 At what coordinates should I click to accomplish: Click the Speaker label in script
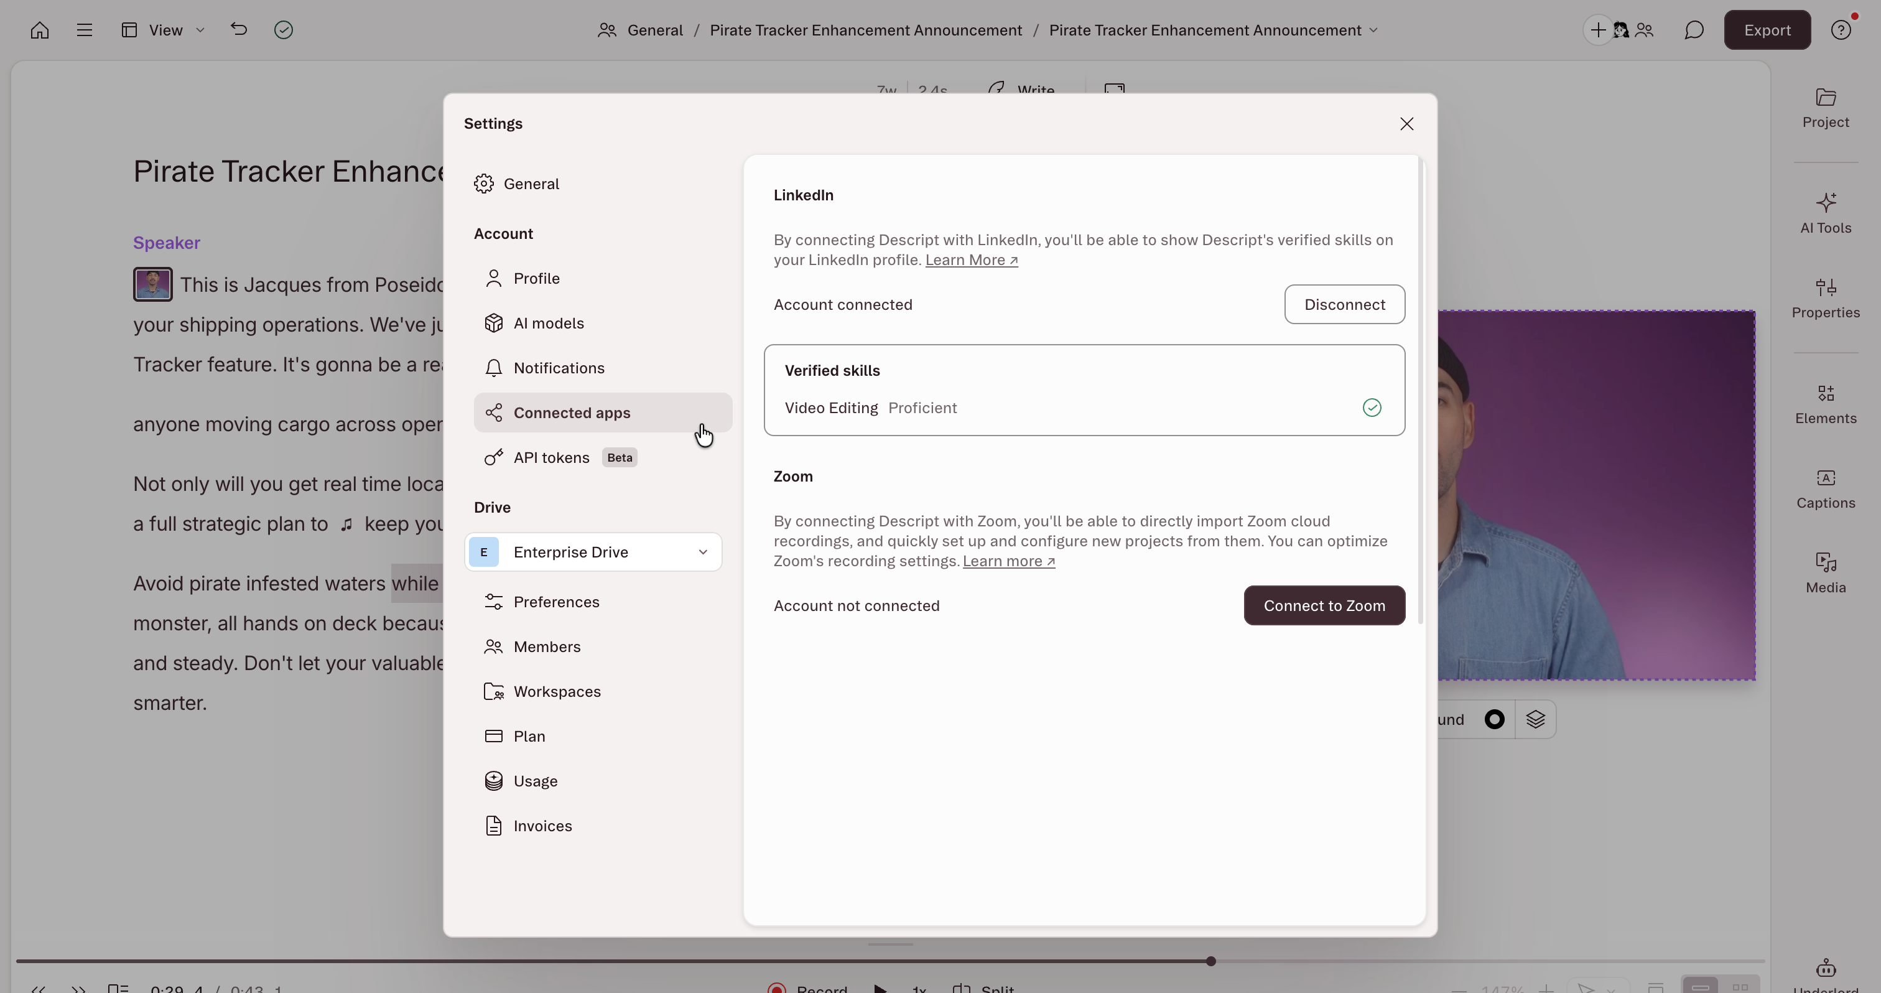[x=167, y=243]
